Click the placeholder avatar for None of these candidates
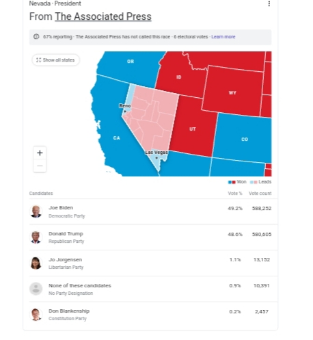313x340 pixels. pyautogui.click(x=36, y=289)
